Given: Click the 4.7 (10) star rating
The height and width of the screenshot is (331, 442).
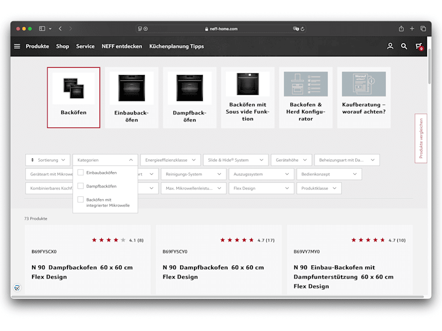Looking at the screenshot, I should click(x=378, y=240).
